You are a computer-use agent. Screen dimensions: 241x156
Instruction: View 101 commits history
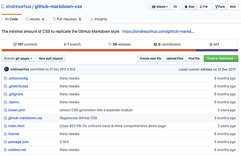coord(25,44)
